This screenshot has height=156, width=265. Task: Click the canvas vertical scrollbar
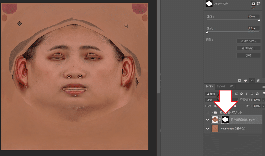point(158,46)
